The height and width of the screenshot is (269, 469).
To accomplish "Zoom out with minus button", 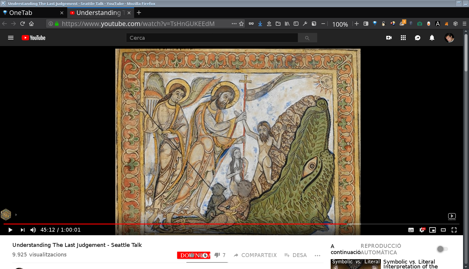I will pos(323,24).
